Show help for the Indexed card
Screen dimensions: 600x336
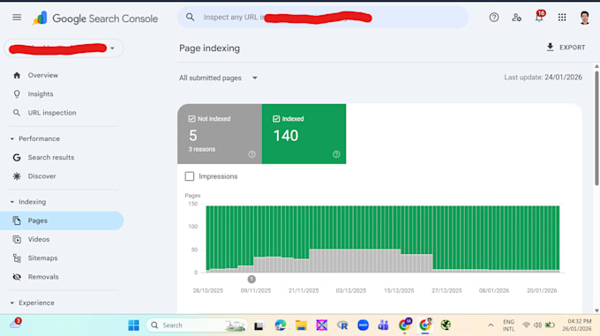point(336,154)
